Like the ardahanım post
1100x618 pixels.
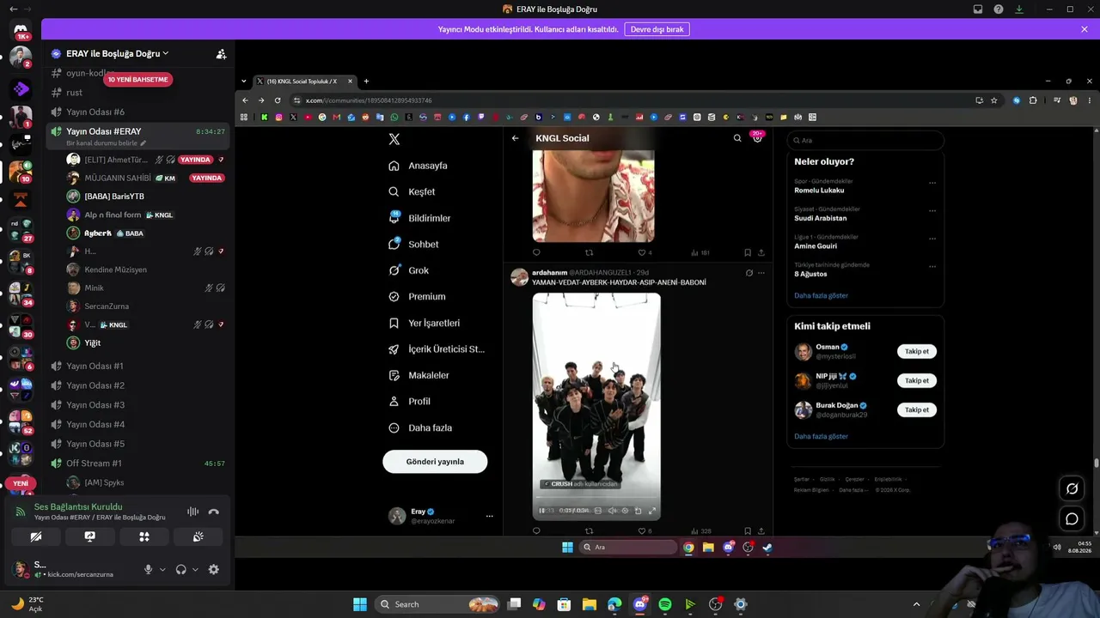tap(641, 531)
